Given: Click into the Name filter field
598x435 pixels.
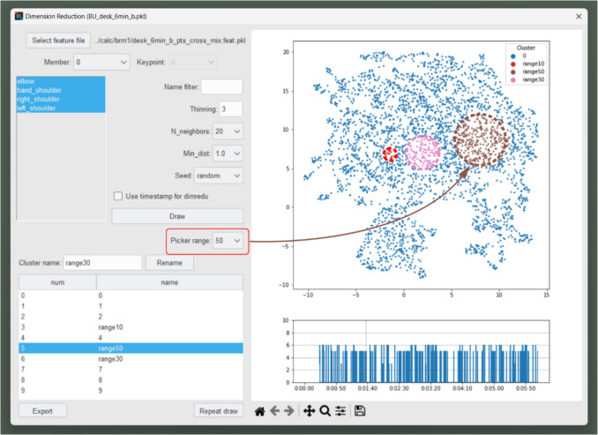Looking at the screenshot, I should (222, 87).
